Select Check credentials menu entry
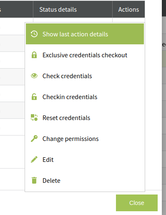Screen dimensions: 166x215 pos(85,76)
